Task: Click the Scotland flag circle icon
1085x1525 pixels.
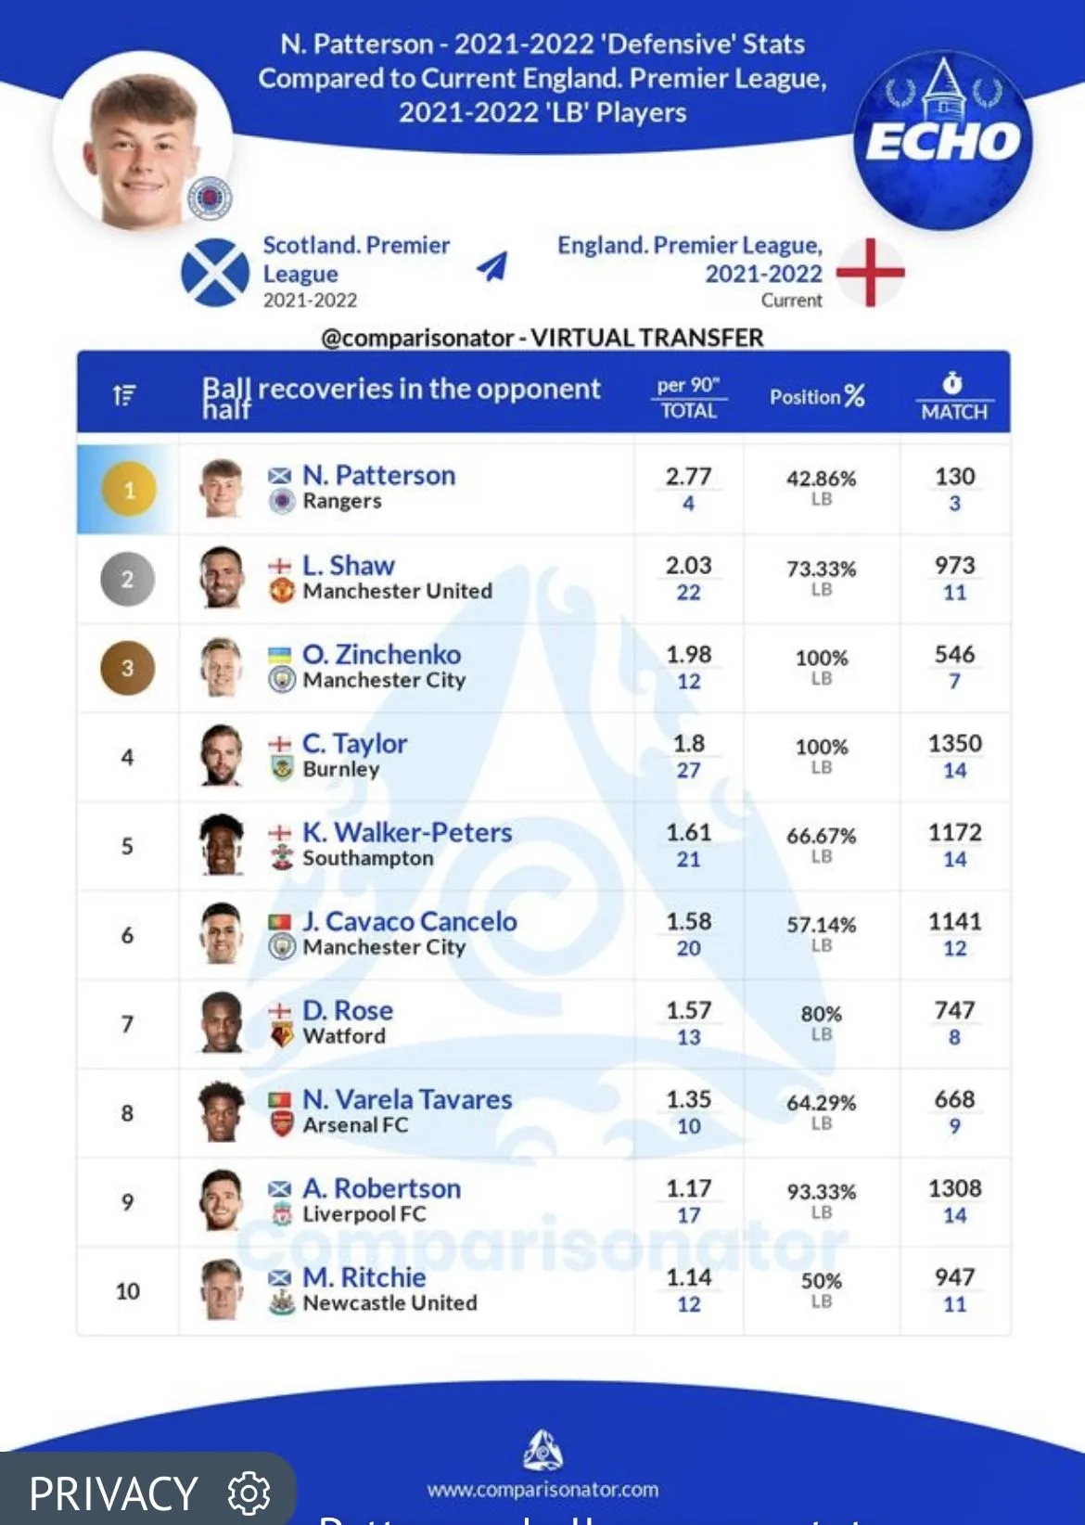Action: tap(215, 273)
